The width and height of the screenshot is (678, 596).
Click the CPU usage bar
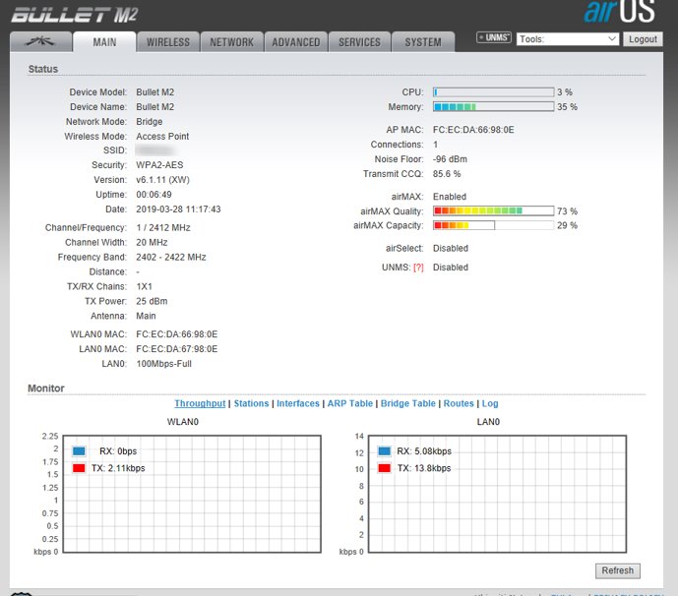(x=493, y=92)
